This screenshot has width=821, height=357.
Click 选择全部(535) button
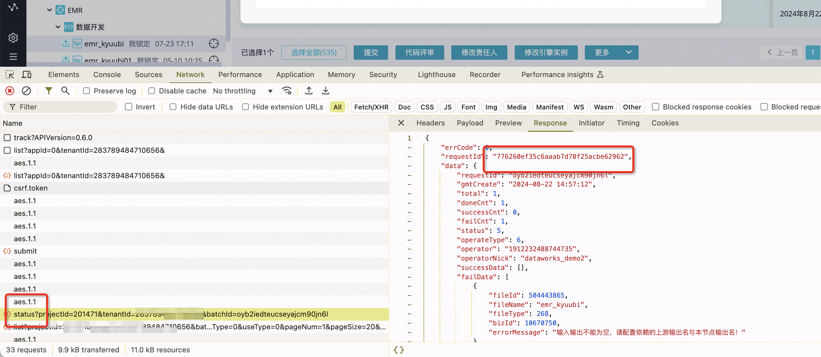pyautogui.click(x=314, y=52)
